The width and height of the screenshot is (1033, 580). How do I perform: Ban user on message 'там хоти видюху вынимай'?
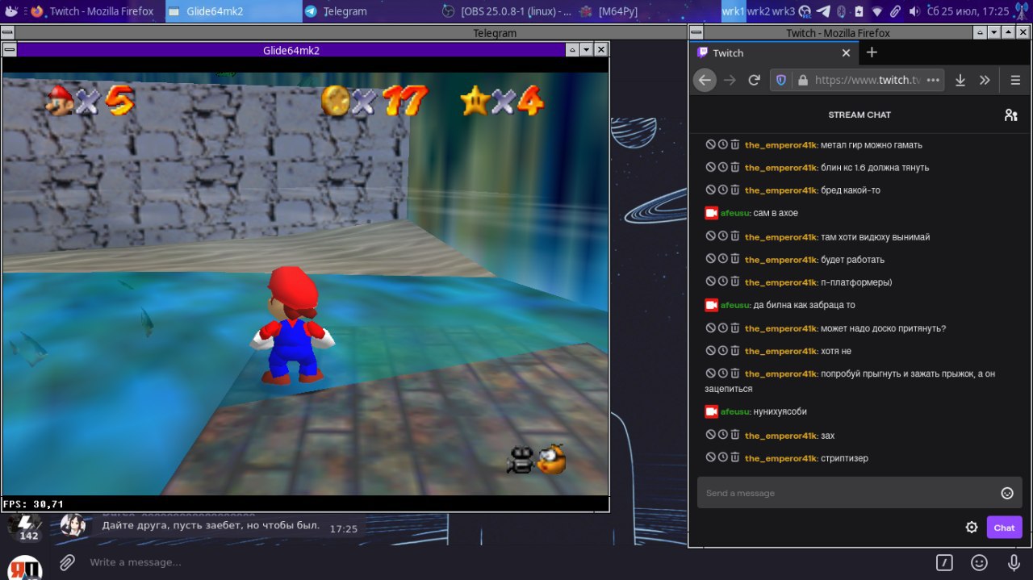point(710,236)
